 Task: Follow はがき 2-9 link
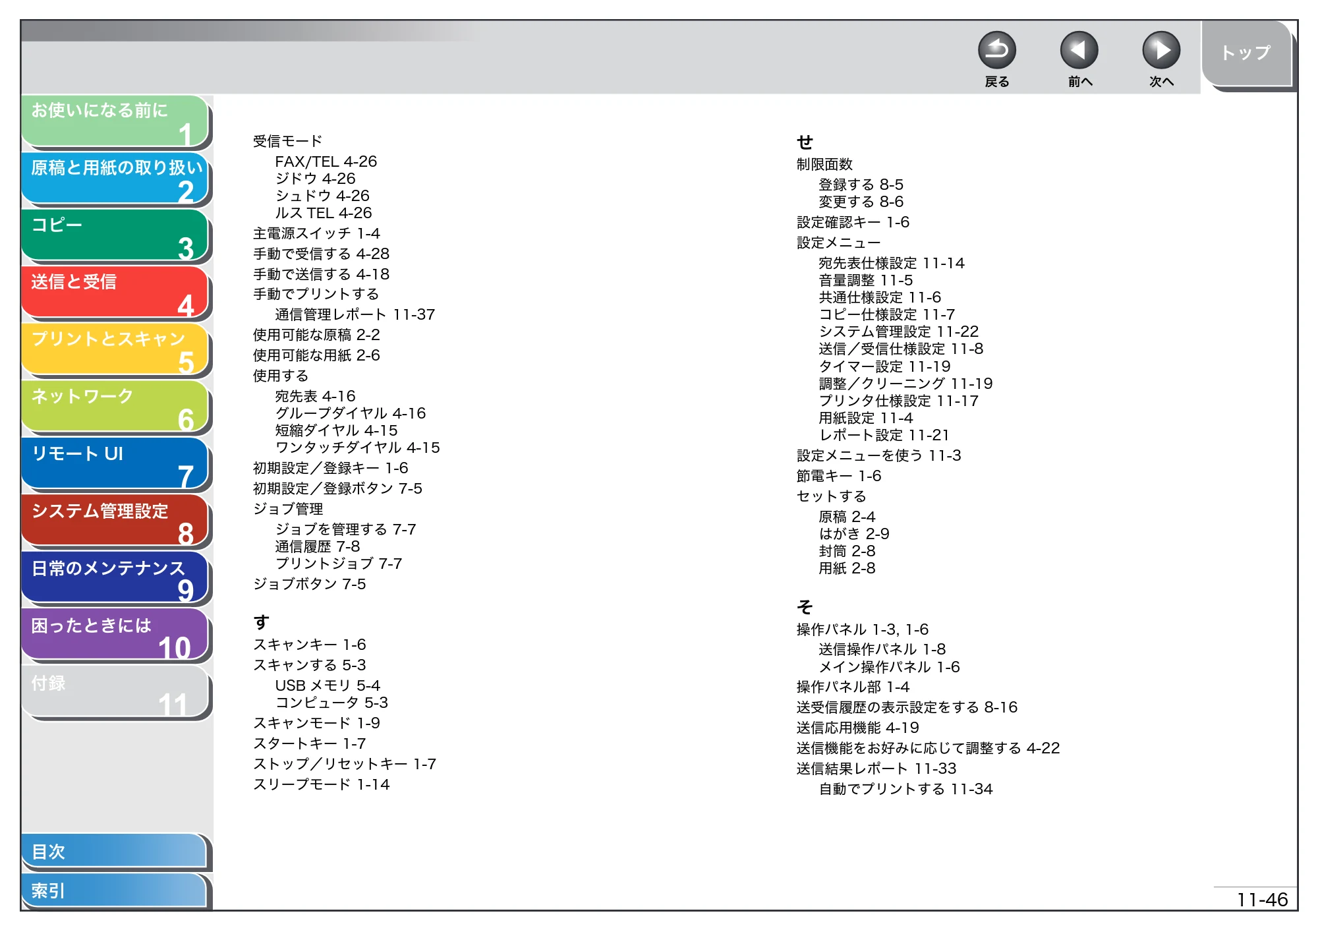tap(853, 534)
